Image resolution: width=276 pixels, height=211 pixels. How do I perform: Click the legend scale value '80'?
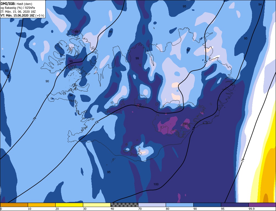click(168, 209)
